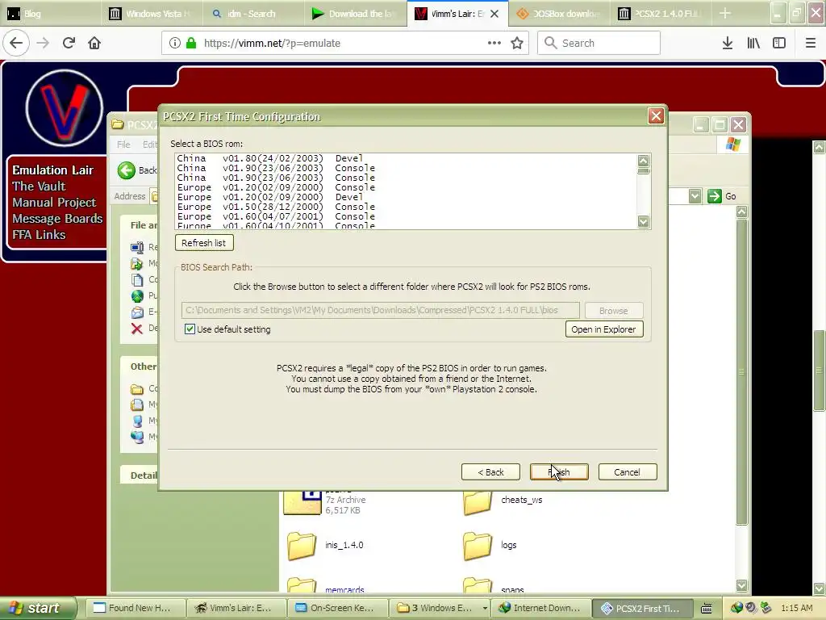Switch to On-Screen Keyboard taskbar item

pyautogui.click(x=337, y=608)
